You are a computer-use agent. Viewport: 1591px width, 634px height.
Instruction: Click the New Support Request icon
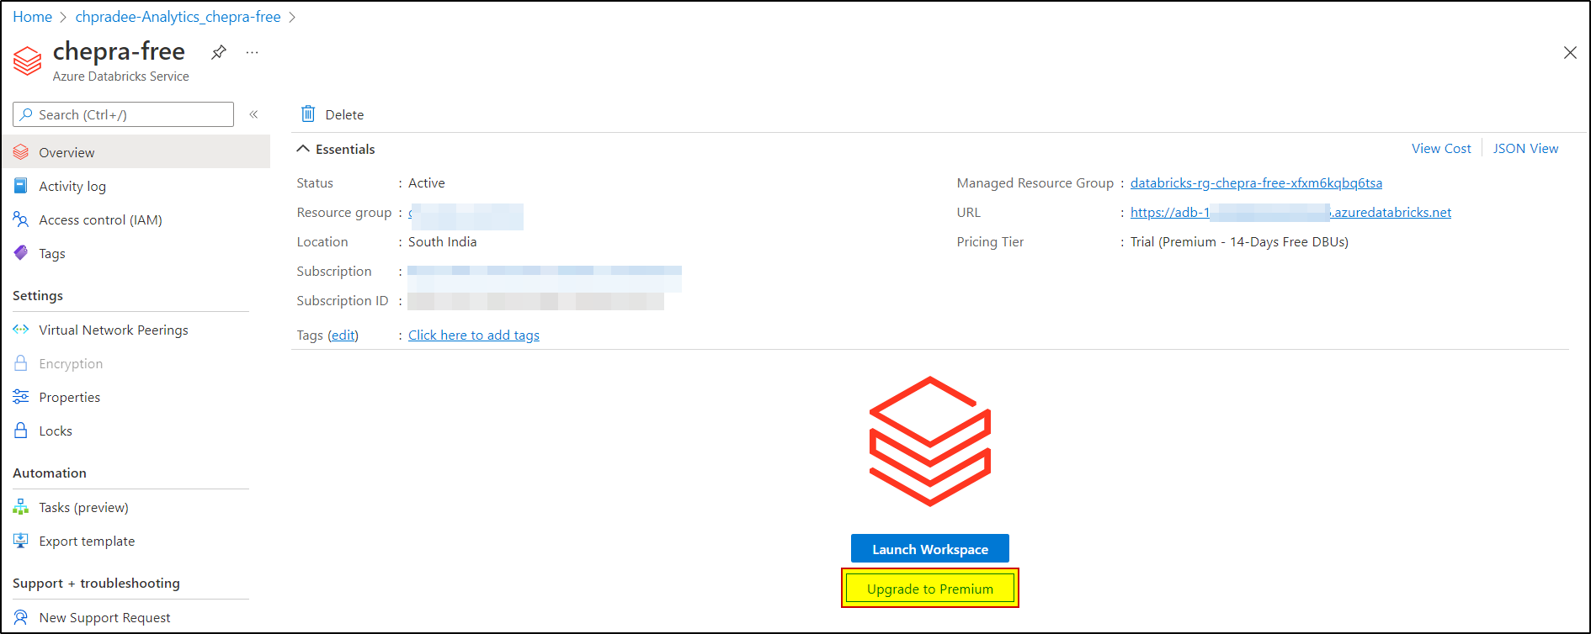21,617
